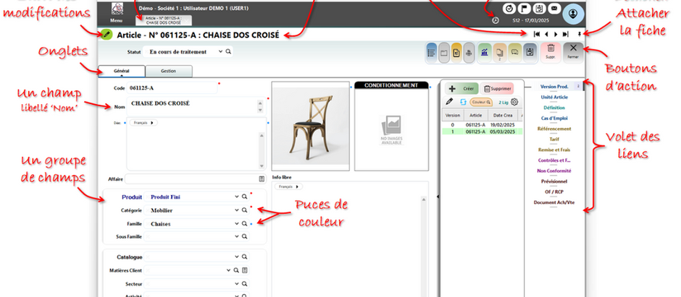Open the green statistics chart button
Screen dimensions: 681x297
tap(485, 53)
